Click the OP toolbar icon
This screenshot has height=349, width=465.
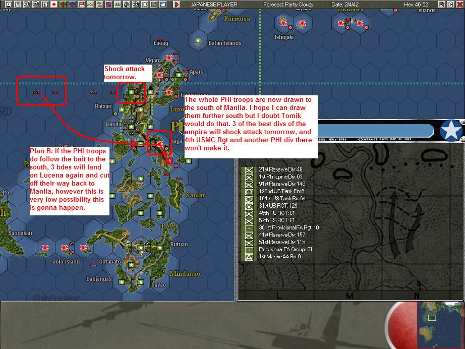click(x=145, y=5)
